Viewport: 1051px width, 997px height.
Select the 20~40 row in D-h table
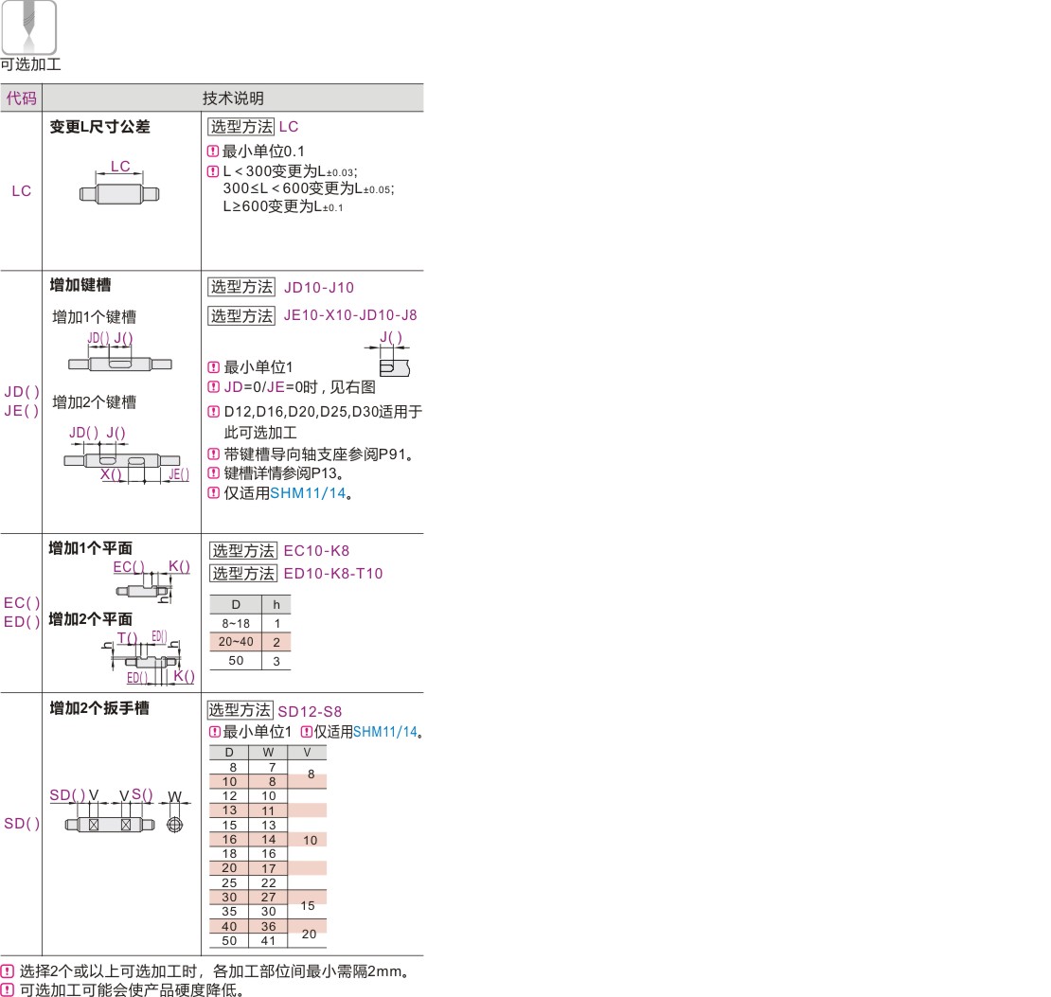coord(250,642)
